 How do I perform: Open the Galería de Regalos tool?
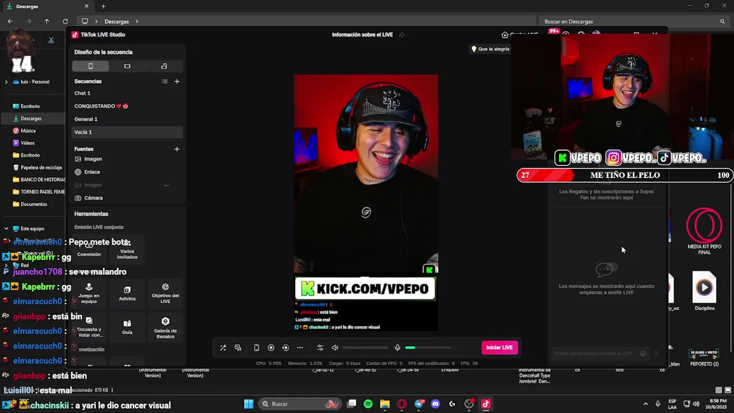coord(165,327)
